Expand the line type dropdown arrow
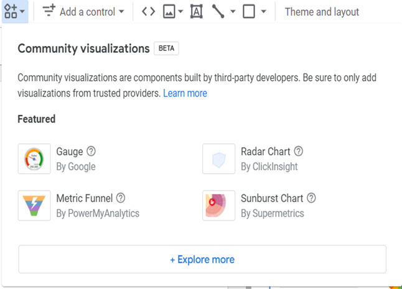 (233, 12)
